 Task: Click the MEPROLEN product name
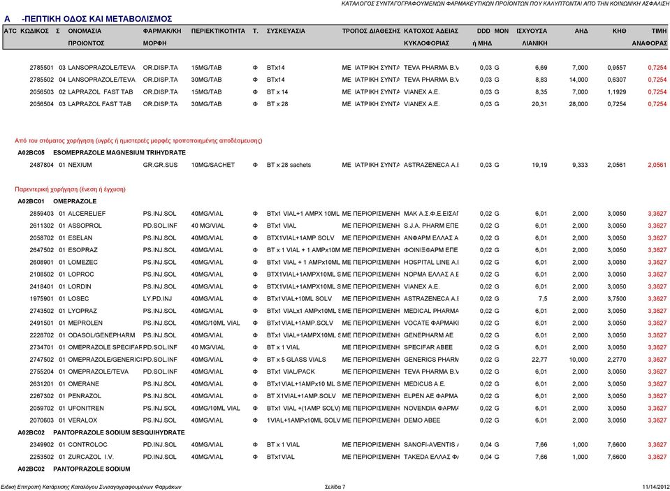point(85,323)
